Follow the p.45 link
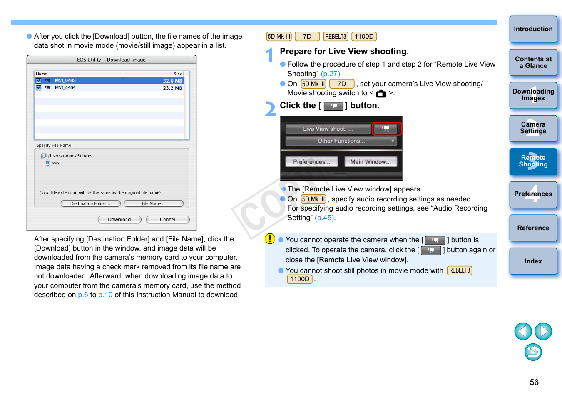Image resolution: width=562 pixels, height=397 pixels. click(x=324, y=218)
